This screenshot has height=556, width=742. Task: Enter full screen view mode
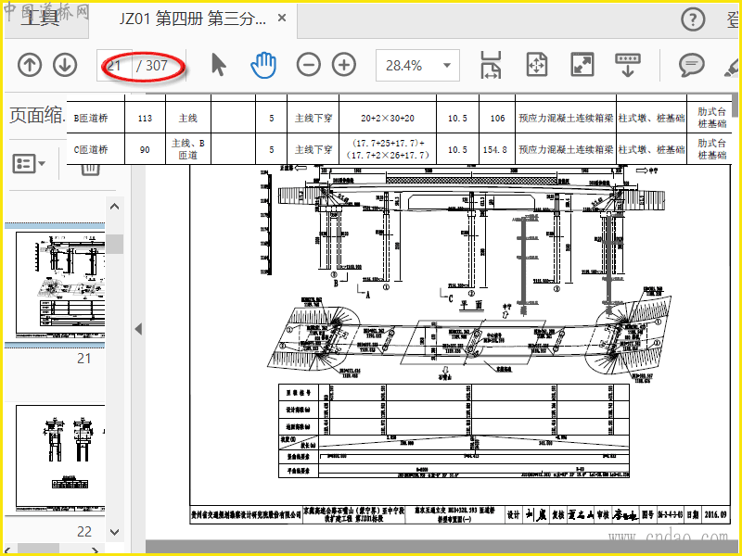point(582,65)
